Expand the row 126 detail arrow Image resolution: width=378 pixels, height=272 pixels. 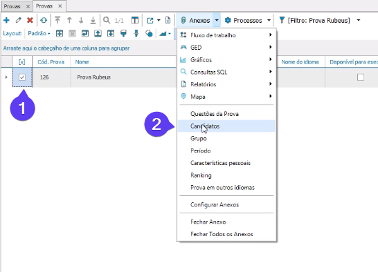coord(6,77)
